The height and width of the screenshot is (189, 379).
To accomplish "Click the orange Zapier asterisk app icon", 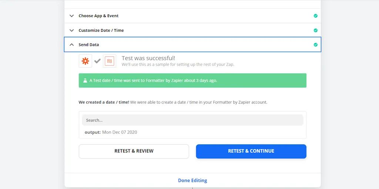I will click(85, 61).
